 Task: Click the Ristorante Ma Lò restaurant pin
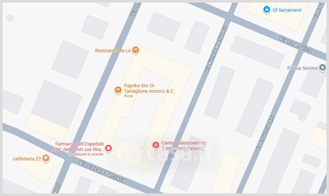pyautogui.click(x=136, y=50)
